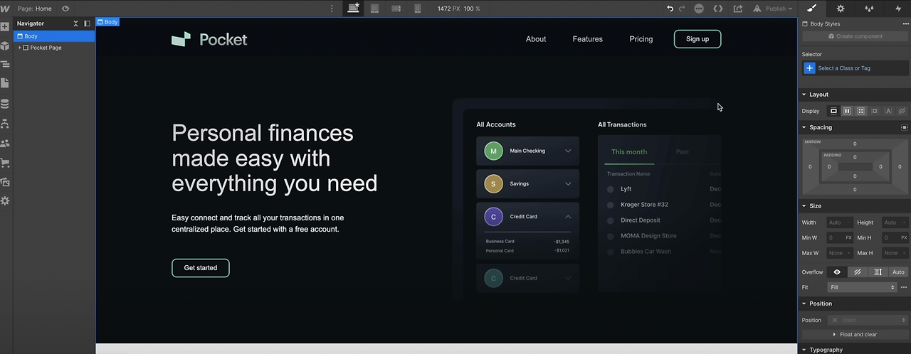Screen dimensions: 911x354
Task: Click the Create component button
Action: pos(855,36)
